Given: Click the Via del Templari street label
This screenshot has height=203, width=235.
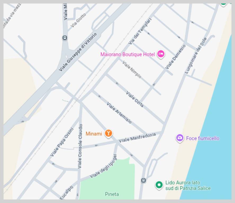Looking at the screenshot, I should pos(140,31).
